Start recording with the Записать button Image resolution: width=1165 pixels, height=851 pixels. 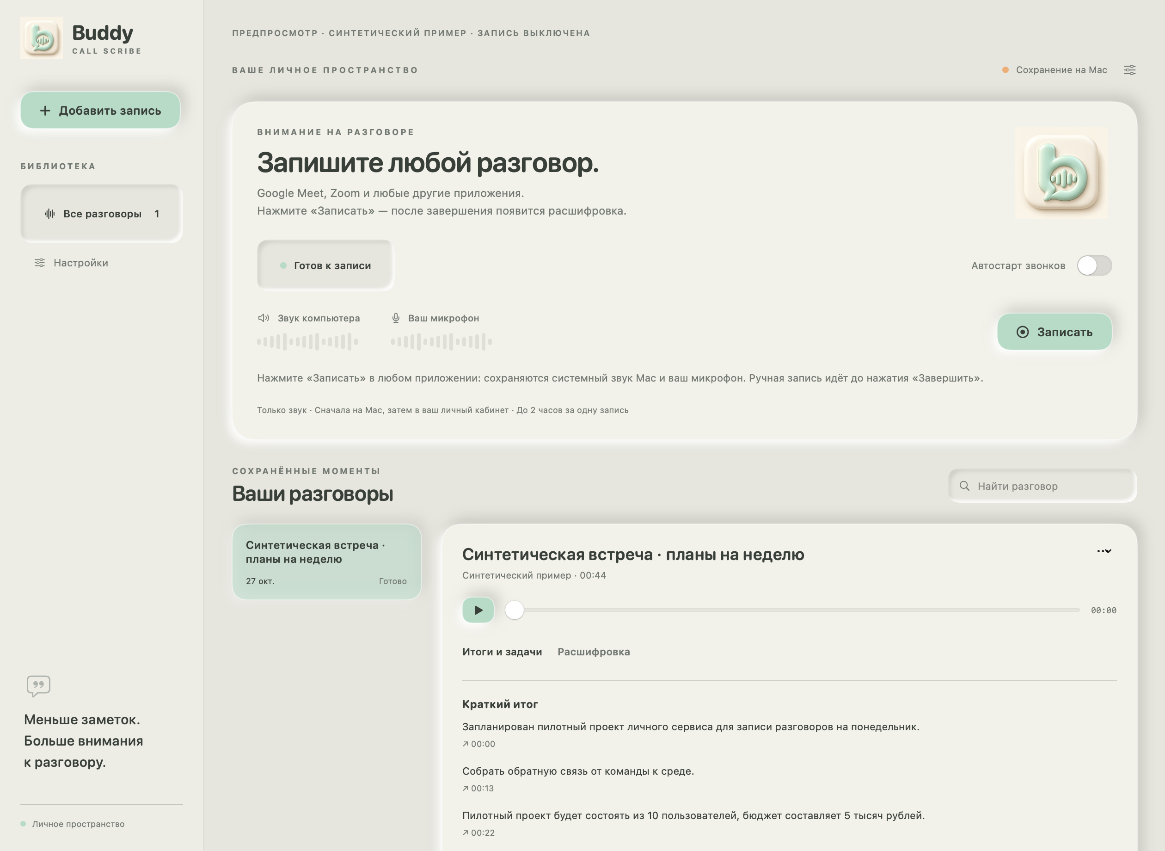coord(1055,332)
